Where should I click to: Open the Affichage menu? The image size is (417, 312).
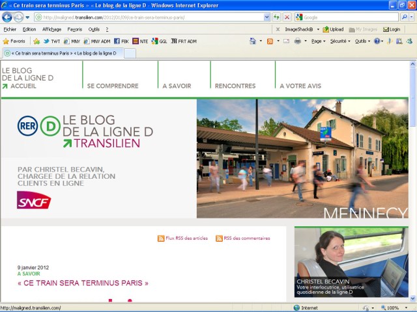click(51, 29)
